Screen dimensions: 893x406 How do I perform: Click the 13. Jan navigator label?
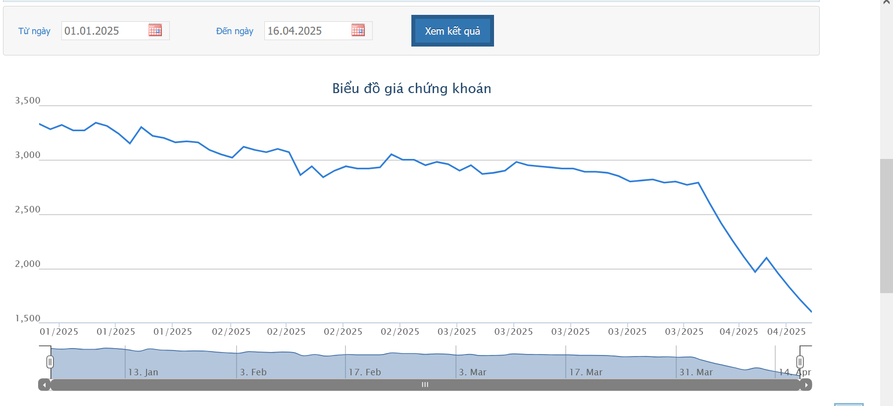(143, 372)
